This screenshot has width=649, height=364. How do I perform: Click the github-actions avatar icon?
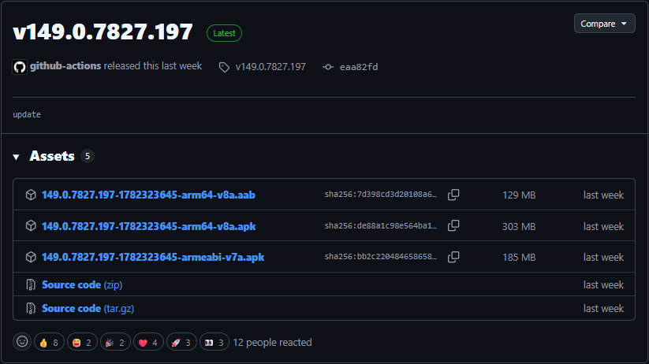(20, 67)
